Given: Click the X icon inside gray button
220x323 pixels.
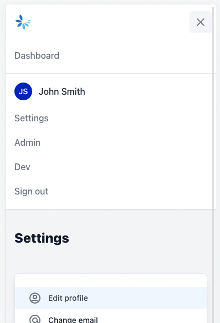Looking at the screenshot, I should (x=201, y=22).
